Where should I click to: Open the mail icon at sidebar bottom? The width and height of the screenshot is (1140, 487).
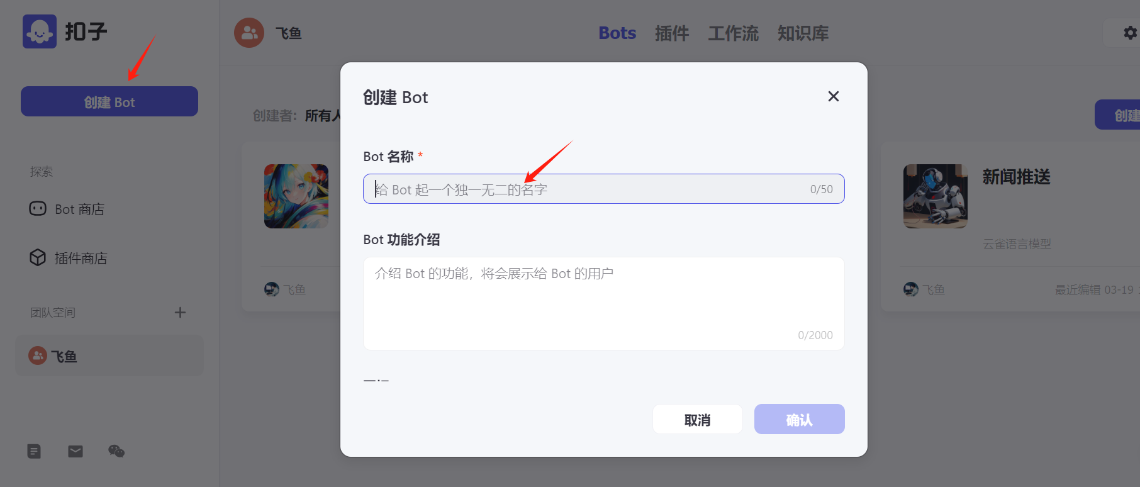click(75, 451)
